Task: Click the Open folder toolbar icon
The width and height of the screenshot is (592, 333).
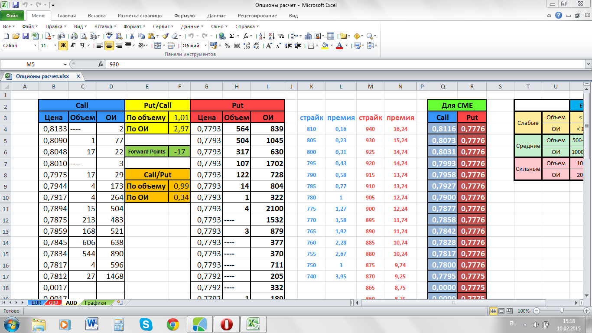Action: (x=16, y=36)
